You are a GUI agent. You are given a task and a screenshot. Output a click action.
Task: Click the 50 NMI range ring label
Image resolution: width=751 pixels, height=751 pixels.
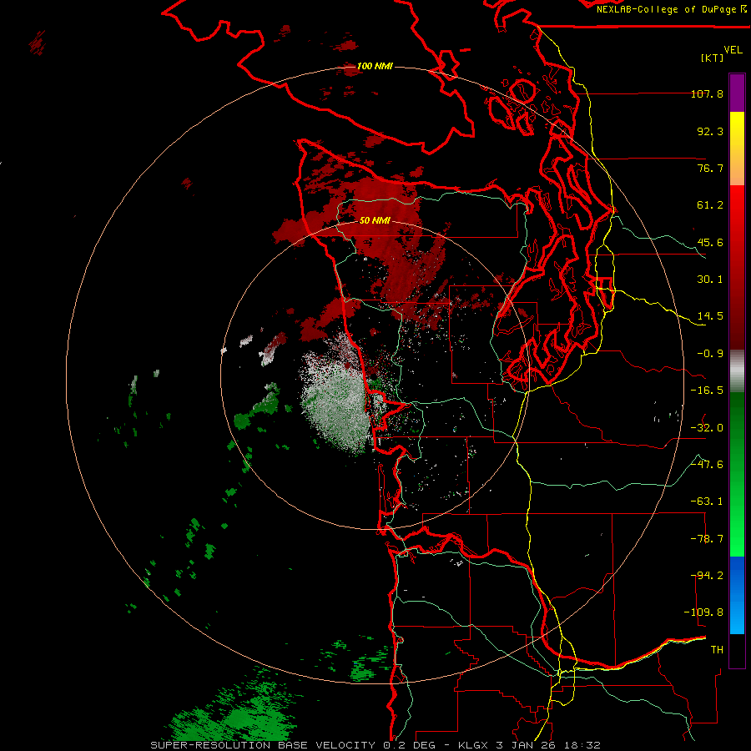[375, 220]
